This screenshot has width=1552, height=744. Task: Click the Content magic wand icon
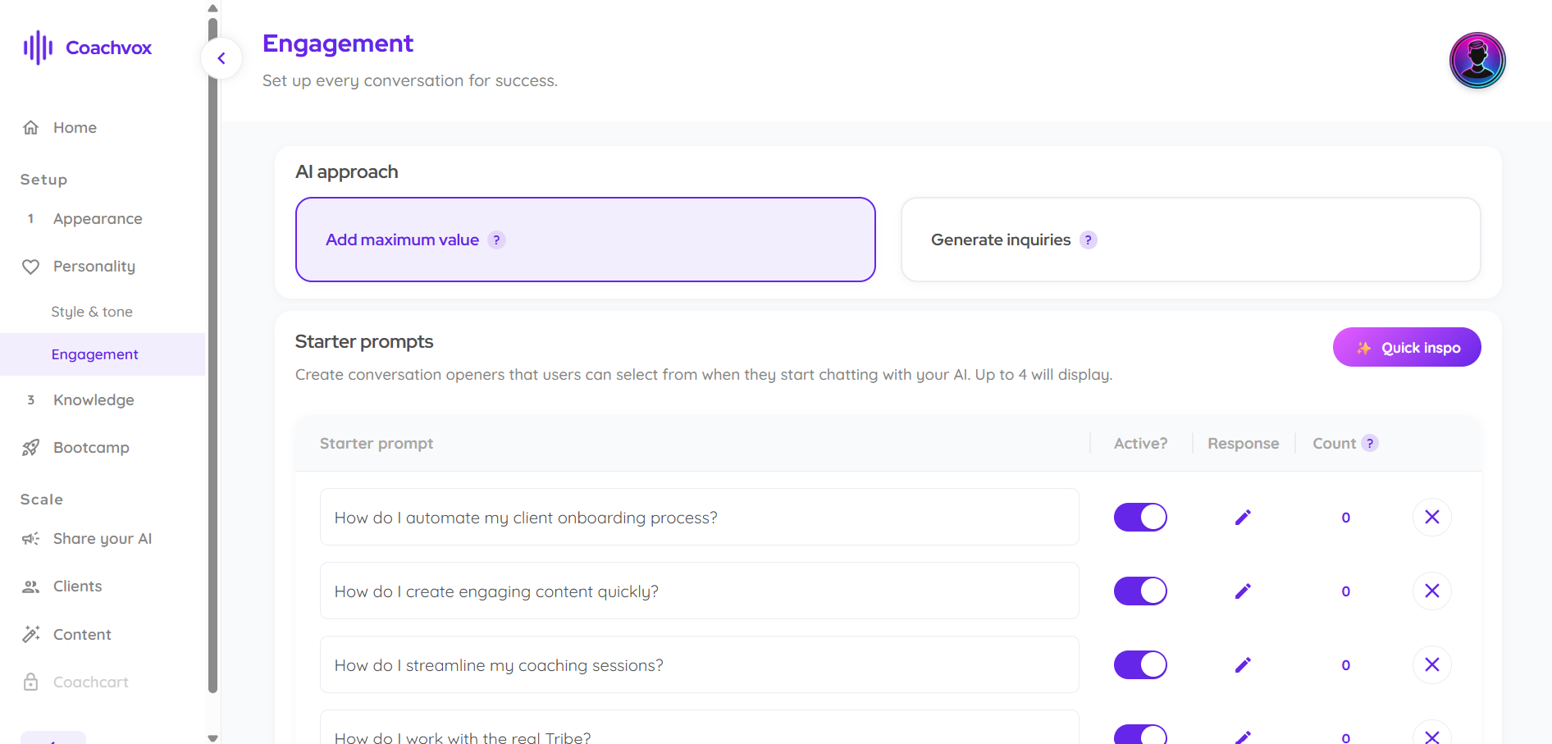pos(31,634)
